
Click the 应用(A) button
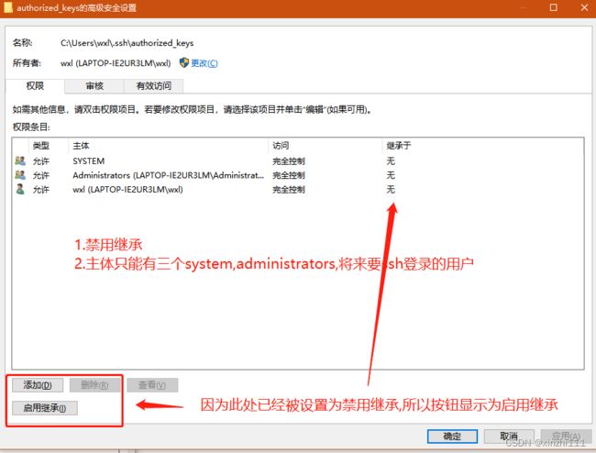click(x=566, y=436)
